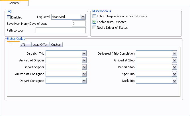This screenshot has width=190, height=116.
Task: Expand Arrived at Stop dropdown
Action: tap(174, 60)
